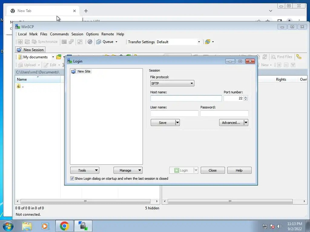Viewport: 310px width, 232px height.
Task: Open the Local menu
Action: click(x=22, y=34)
